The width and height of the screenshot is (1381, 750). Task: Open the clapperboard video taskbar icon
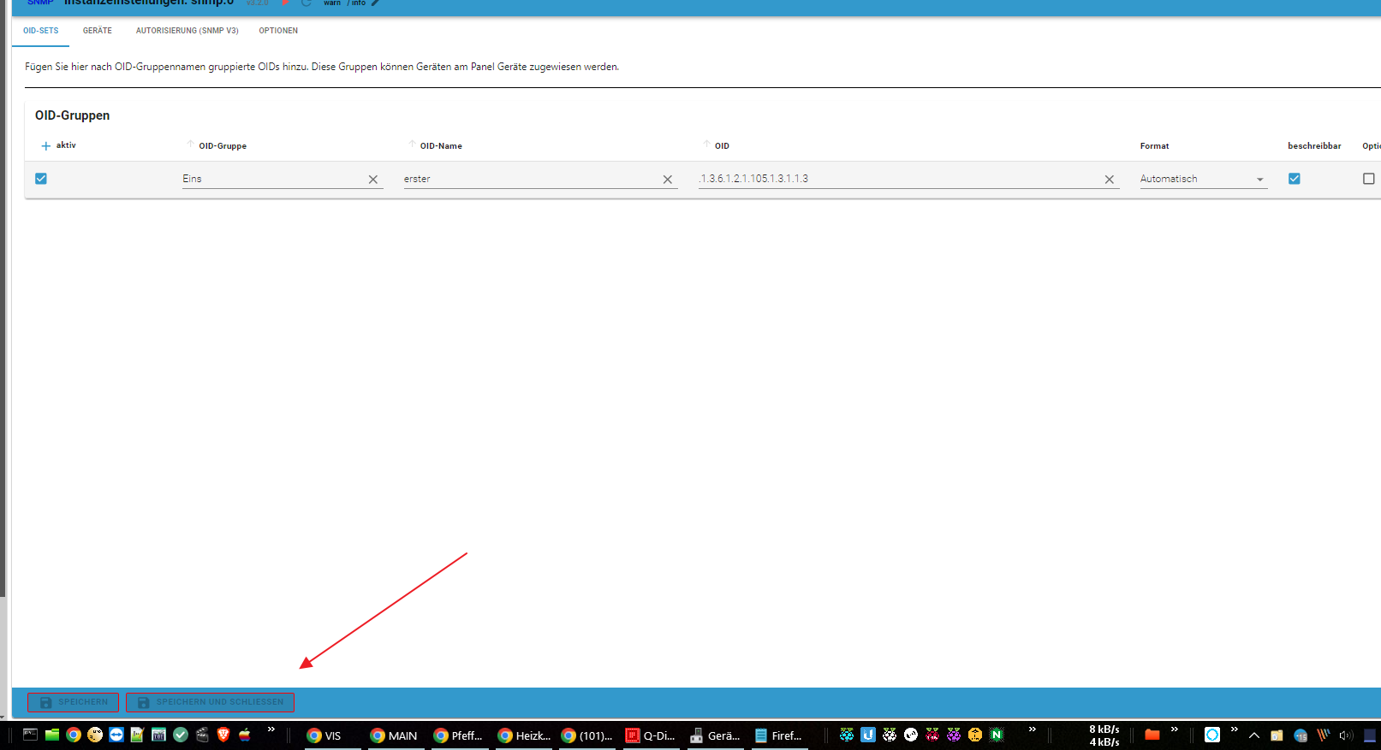coord(202,735)
